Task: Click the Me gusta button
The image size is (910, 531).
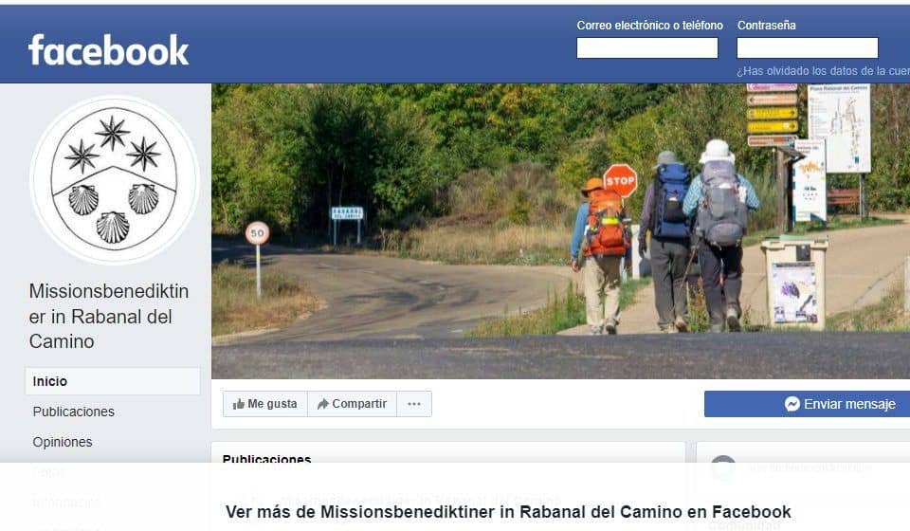Action: (265, 404)
